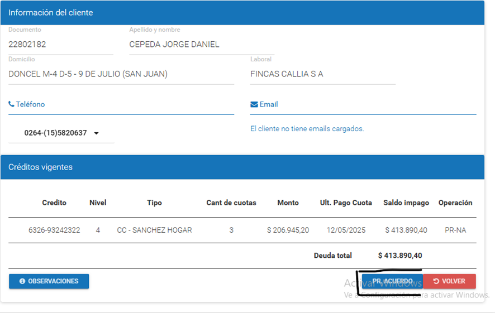Click the info icon on the Observaciones button

tap(22, 281)
